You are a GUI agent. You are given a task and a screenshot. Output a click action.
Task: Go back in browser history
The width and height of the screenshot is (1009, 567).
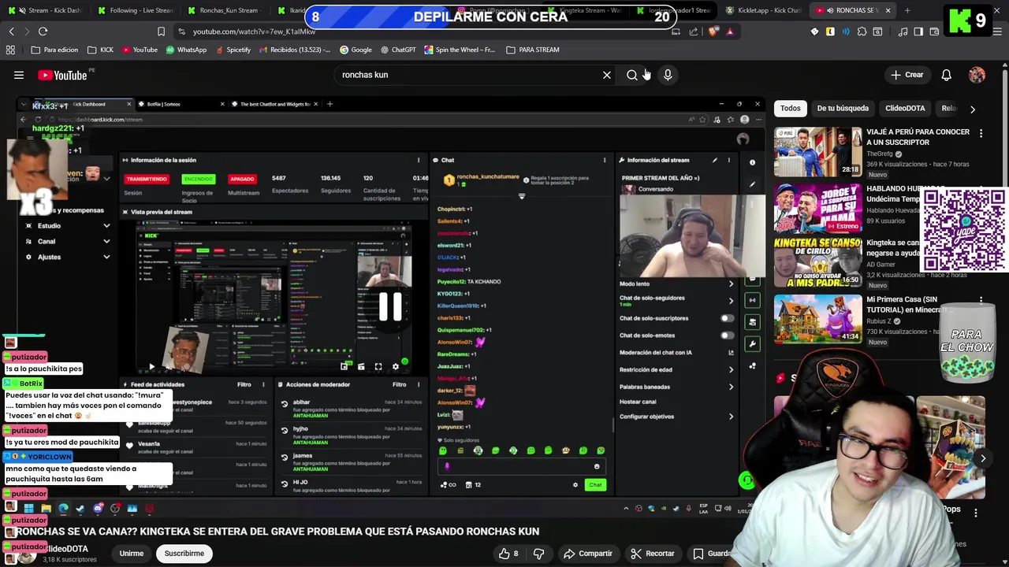(x=11, y=31)
